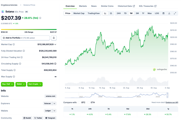Tick the ETH compare checkbox

(x=88, y=102)
